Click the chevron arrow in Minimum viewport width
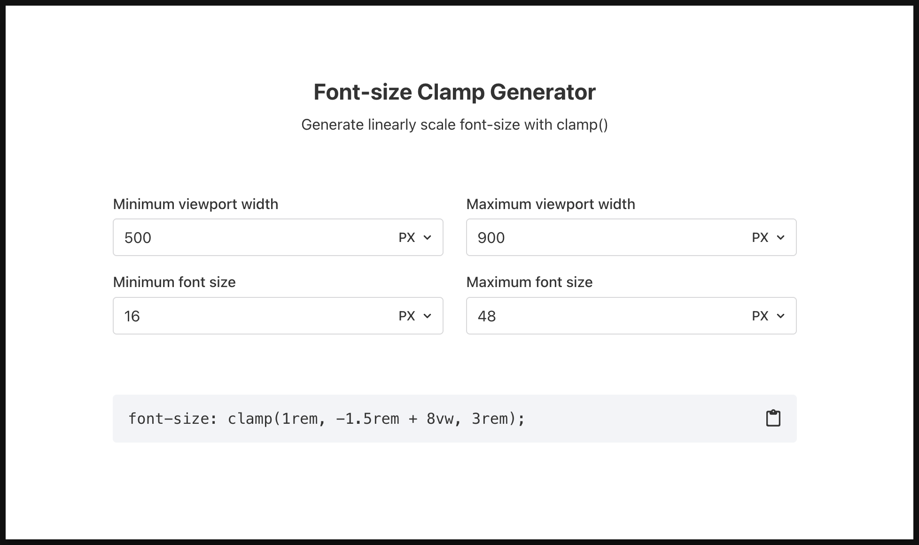919x545 pixels. (427, 238)
